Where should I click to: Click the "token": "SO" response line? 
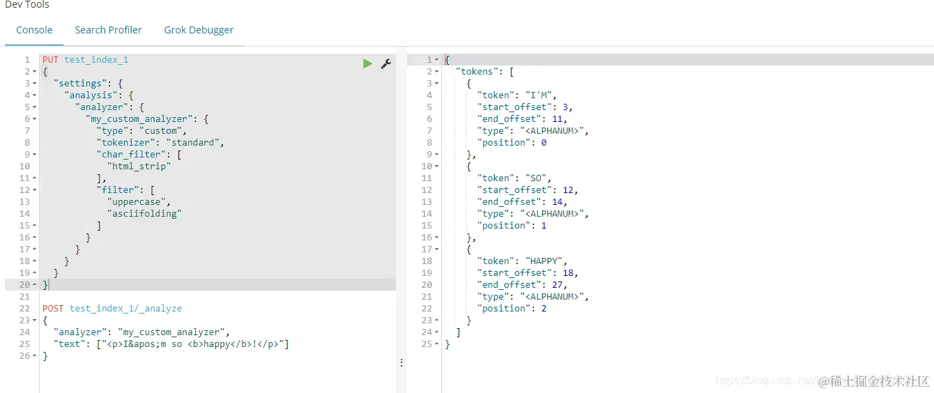(x=514, y=178)
